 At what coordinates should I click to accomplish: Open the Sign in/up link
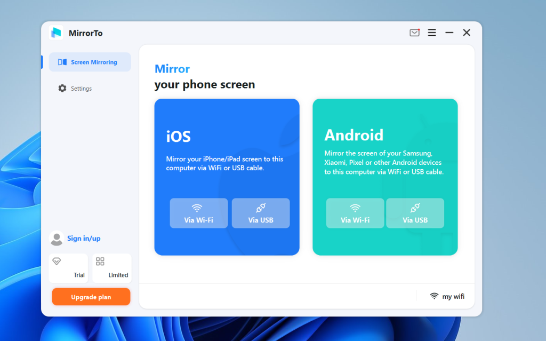pos(85,239)
